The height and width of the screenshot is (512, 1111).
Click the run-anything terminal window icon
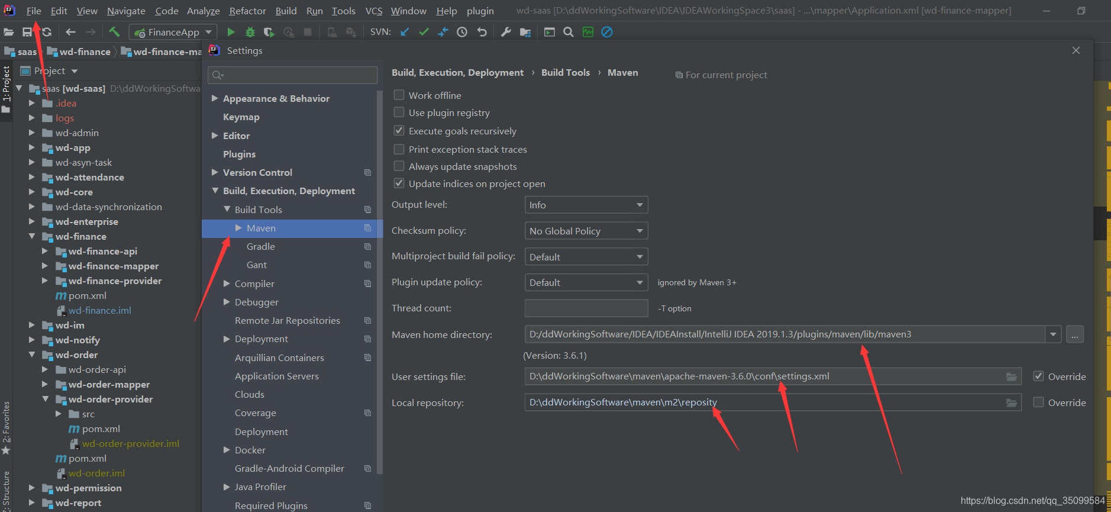pyautogui.click(x=550, y=32)
